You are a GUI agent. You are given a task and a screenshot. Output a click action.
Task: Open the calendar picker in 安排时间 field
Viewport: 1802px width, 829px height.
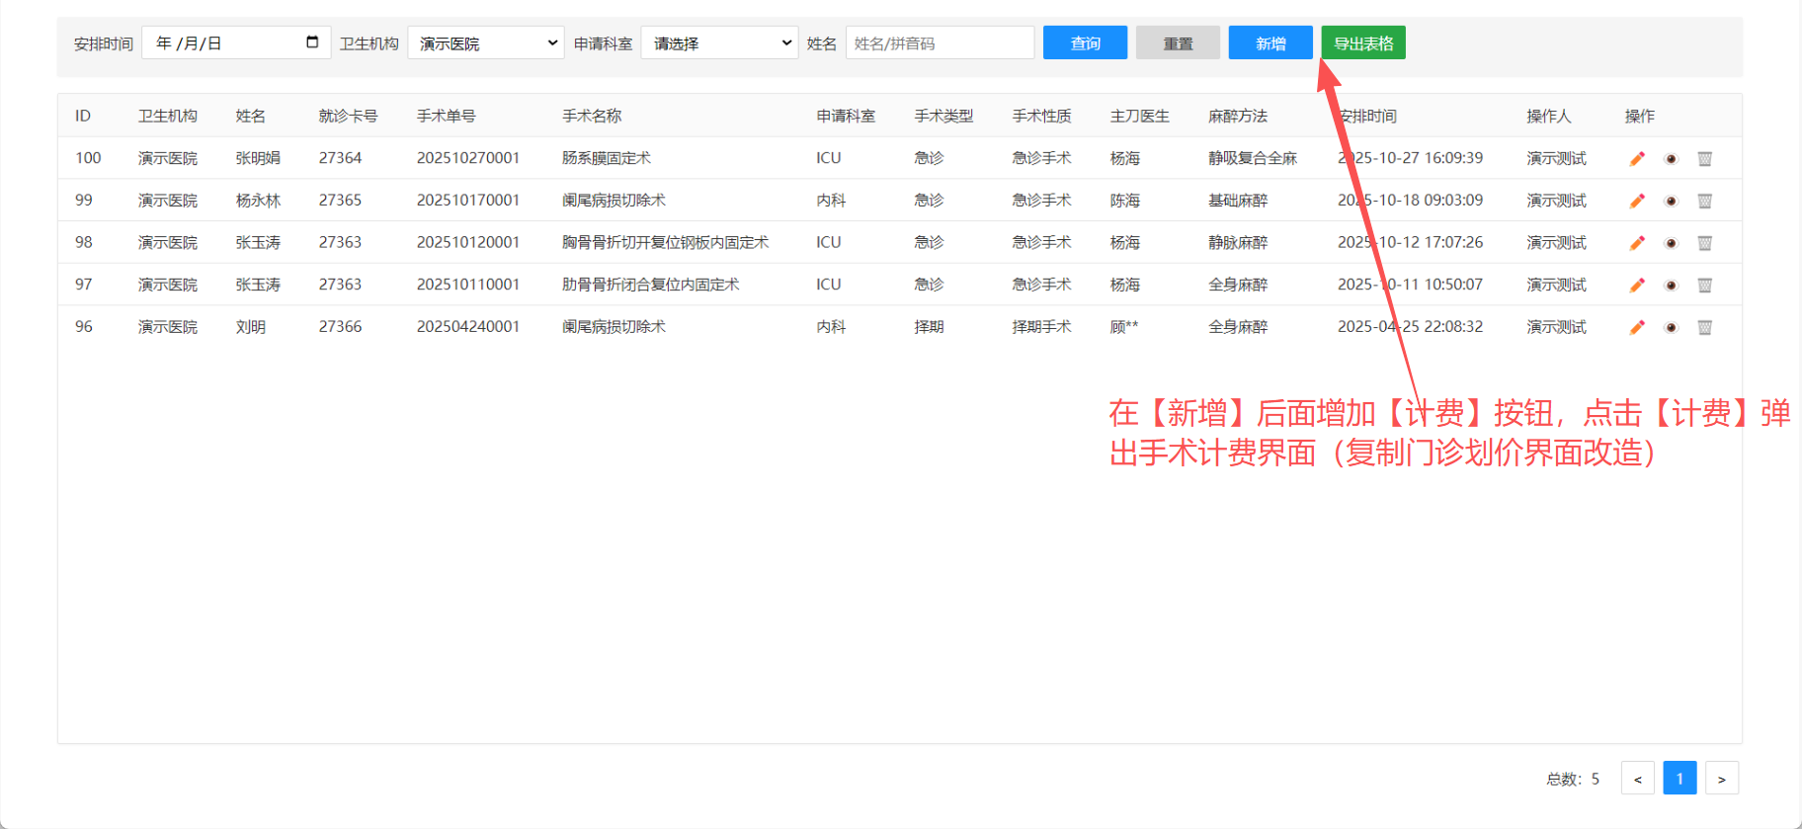click(312, 42)
